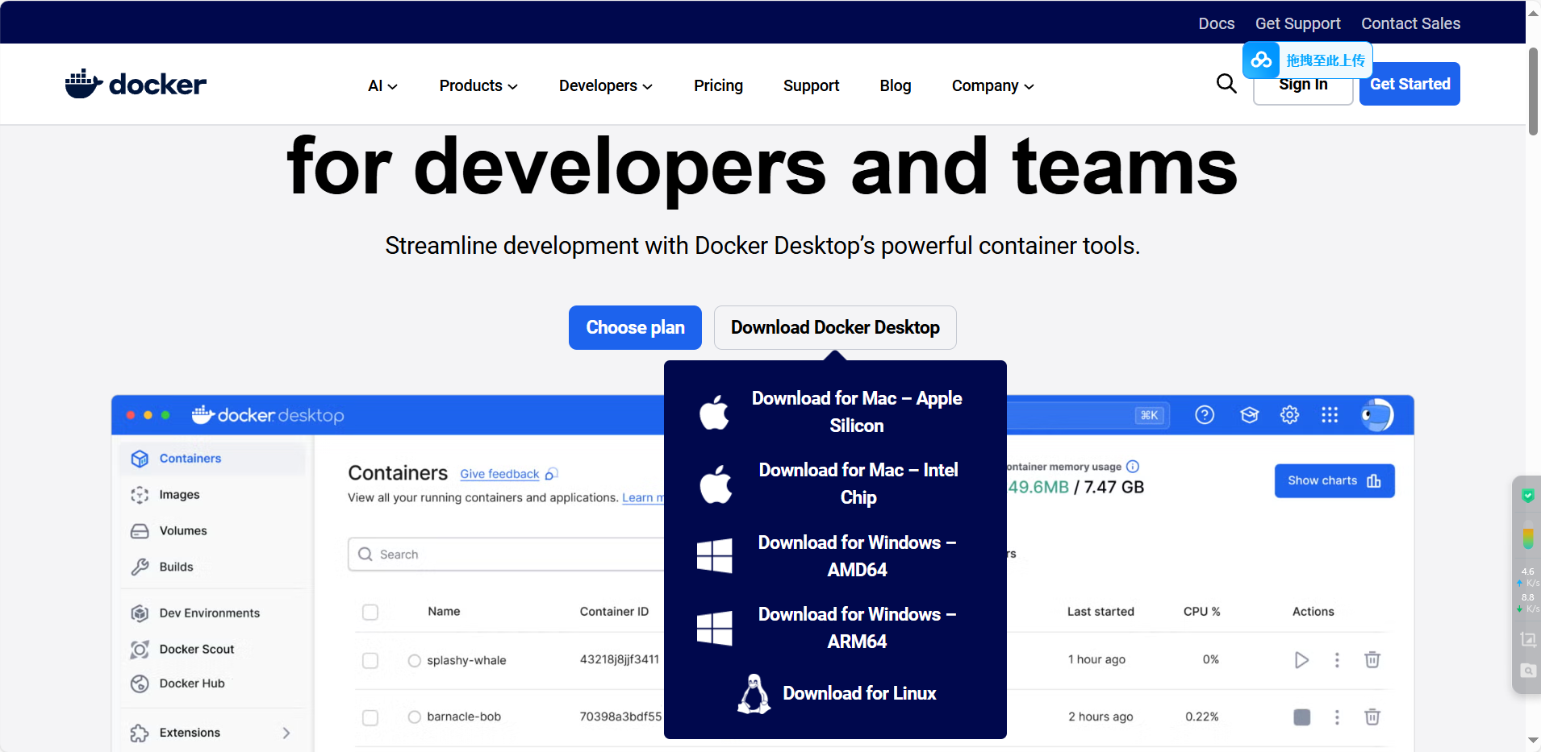
Task: Click the scrollbar down arrow
Action: point(1533,741)
